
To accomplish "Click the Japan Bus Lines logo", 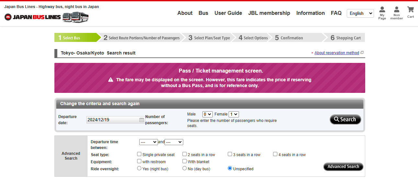I will pyautogui.click(x=32, y=17).
